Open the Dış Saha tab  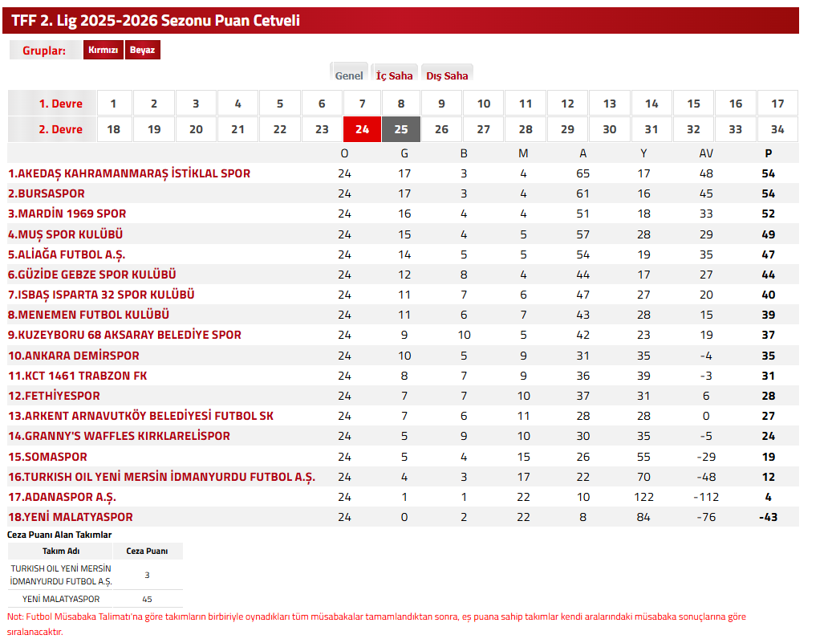(447, 75)
